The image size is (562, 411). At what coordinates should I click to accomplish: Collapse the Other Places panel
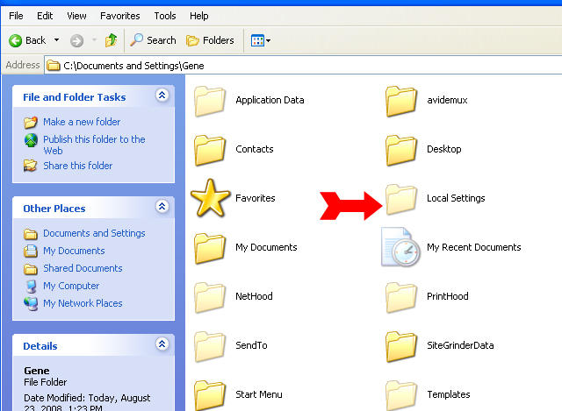coord(162,207)
